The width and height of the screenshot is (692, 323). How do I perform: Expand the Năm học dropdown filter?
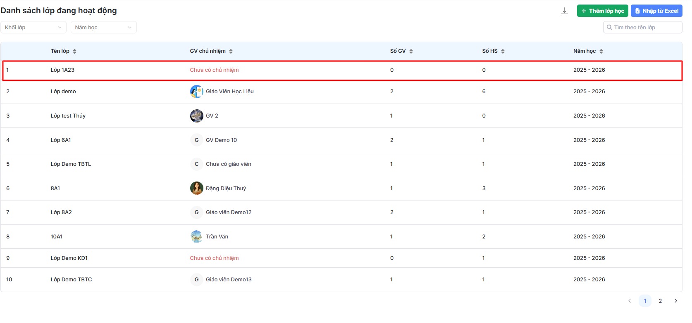point(103,28)
